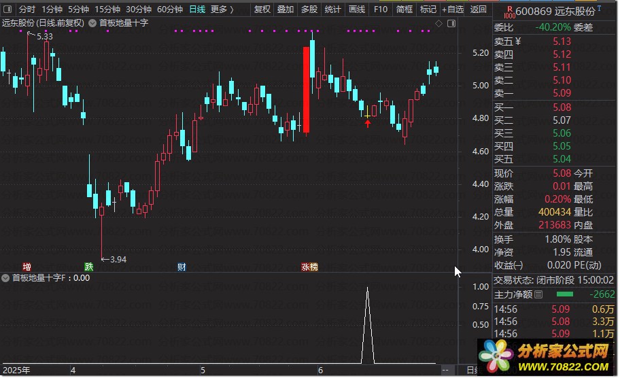Click the 换手 1.80% turnover value
Viewport: 620px width, 378px height.
tap(557, 239)
